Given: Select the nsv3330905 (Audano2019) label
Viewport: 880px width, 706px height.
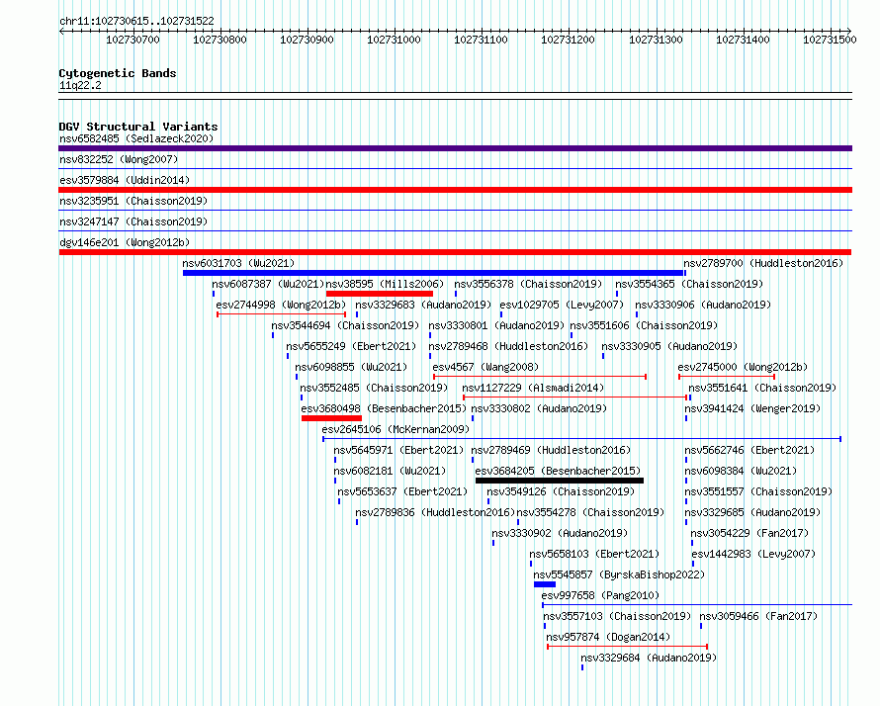Looking at the screenshot, I should point(669,346).
